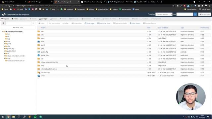Screen dimensions: 212x119
Task: Go to Início in navigation bar
Action: tap(41, 23)
